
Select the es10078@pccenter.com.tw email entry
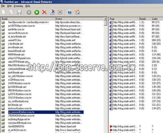pyautogui.click(x=21, y=26)
